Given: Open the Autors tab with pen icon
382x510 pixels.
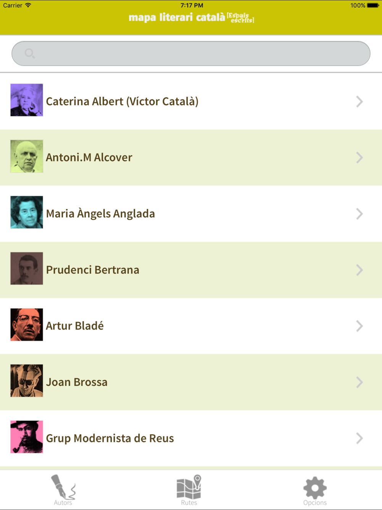Looking at the screenshot, I should pyautogui.click(x=63, y=490).
